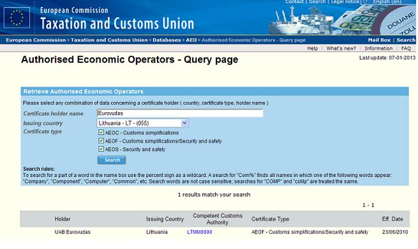Focus the Certificate holder name field
The image size is (418, 249).
(180, 113)
